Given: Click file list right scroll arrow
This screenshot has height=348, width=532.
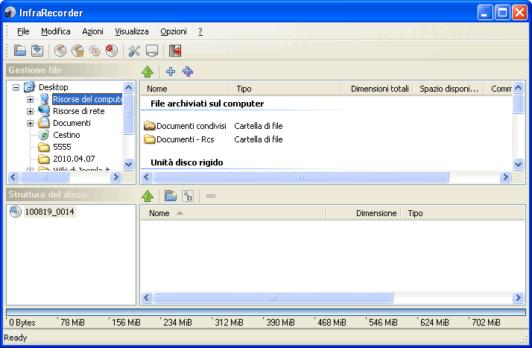Looking at the screenshot, I should point(505,177).
